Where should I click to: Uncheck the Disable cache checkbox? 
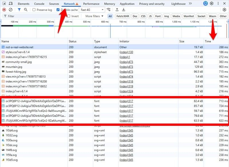pos(58,9)
